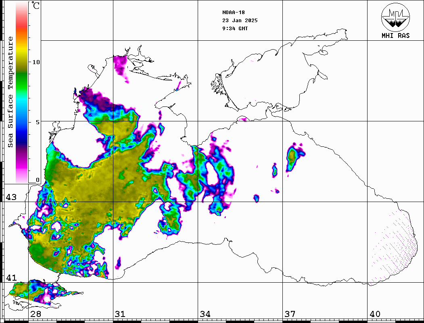Click the "Sea Surface Temperature" vertical label
The width and height of the screenshot is (424, 323).
click(10, 92)
